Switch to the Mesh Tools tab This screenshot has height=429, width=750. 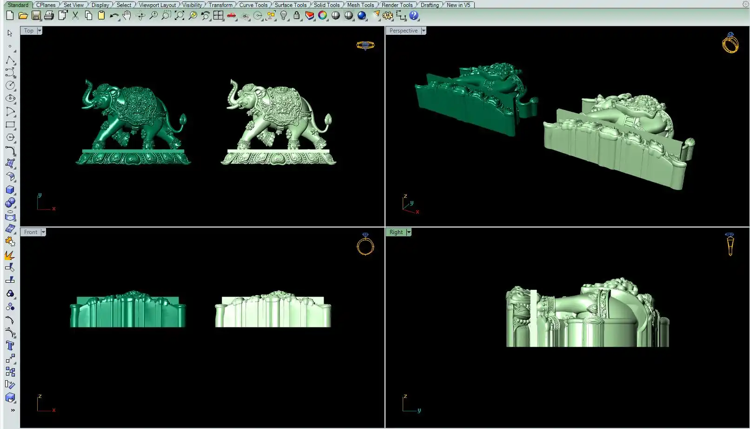click(360, 5)
